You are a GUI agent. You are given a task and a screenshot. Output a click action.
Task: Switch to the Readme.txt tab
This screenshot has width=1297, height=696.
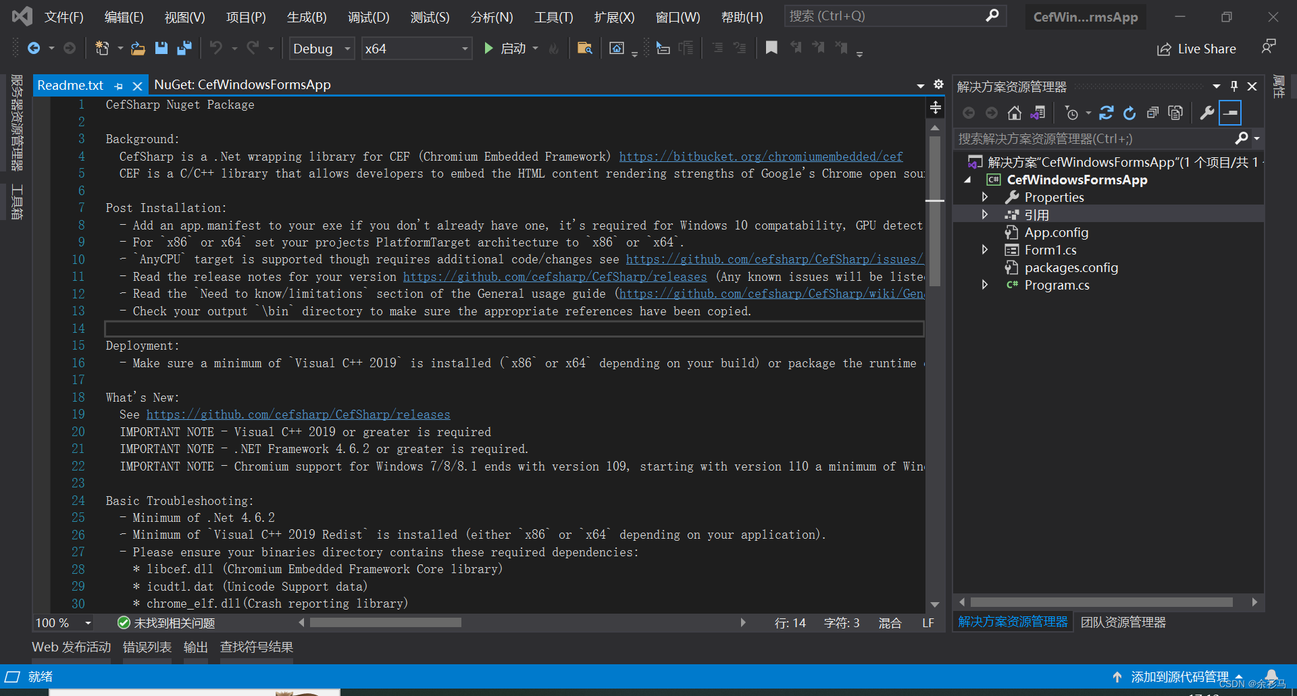click(x=70, y=84)
